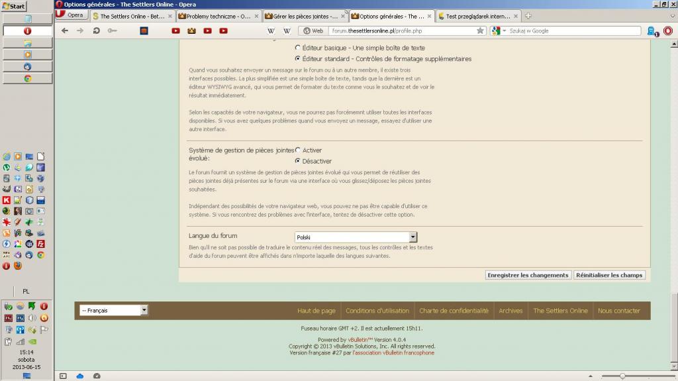Click the reload page icon
This screenshot has width=678, height=381.
(97, 30)
